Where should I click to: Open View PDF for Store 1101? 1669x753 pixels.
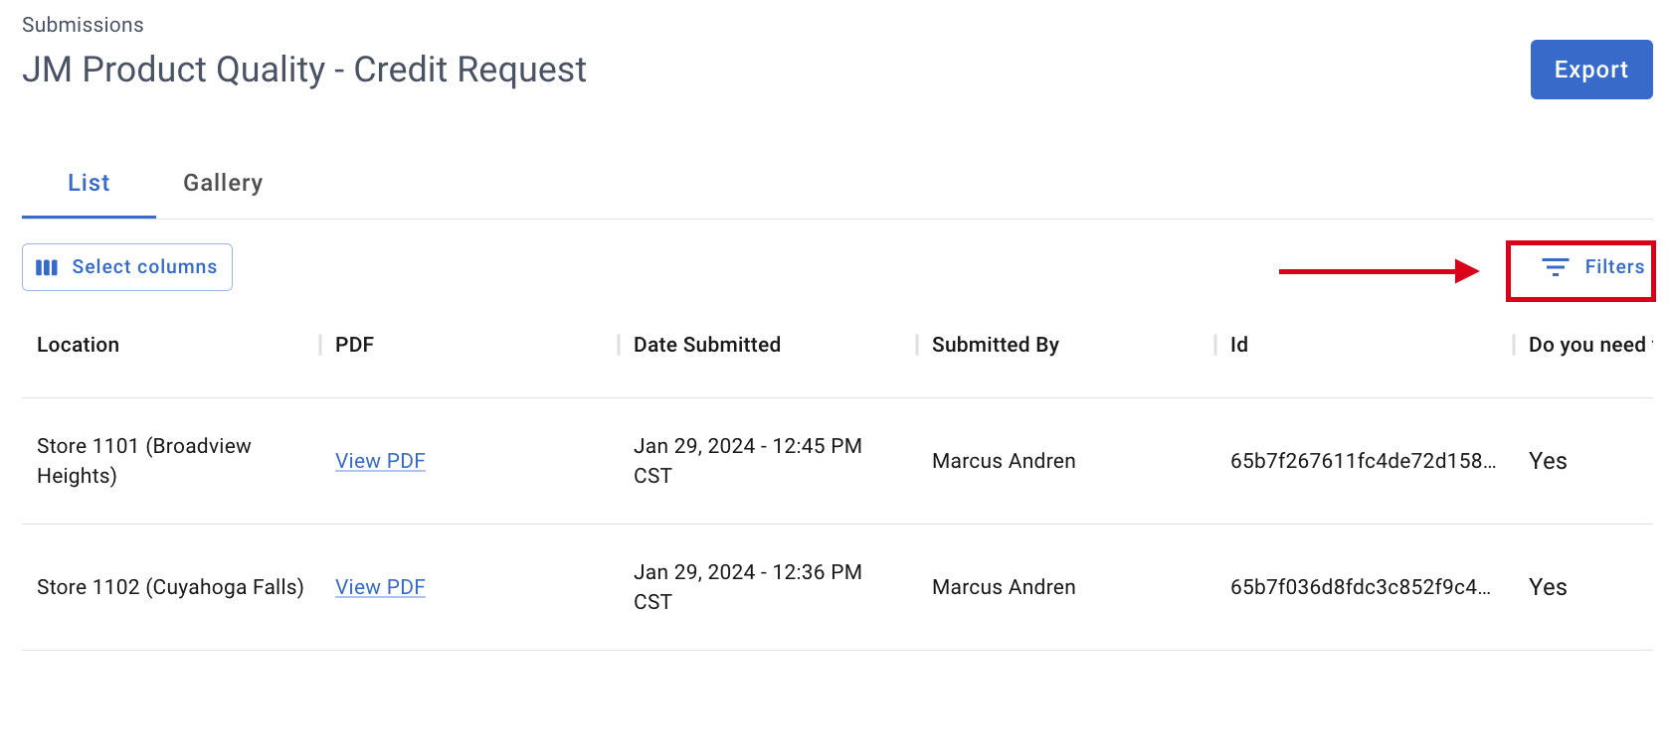click(380, 461)
